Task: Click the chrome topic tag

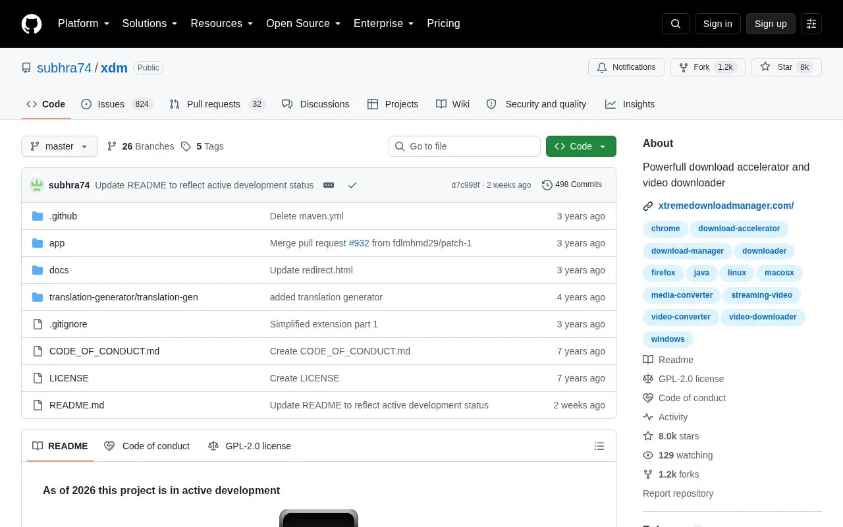Action: (665, 229)
